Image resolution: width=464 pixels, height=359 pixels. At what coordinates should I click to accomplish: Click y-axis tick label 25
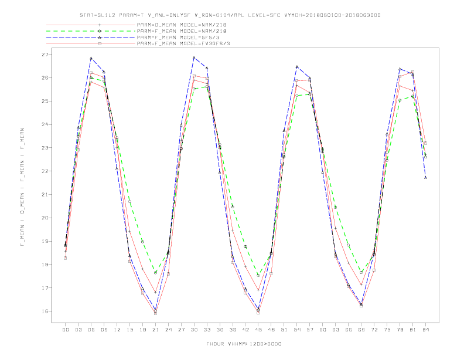(x=45, y=101)
